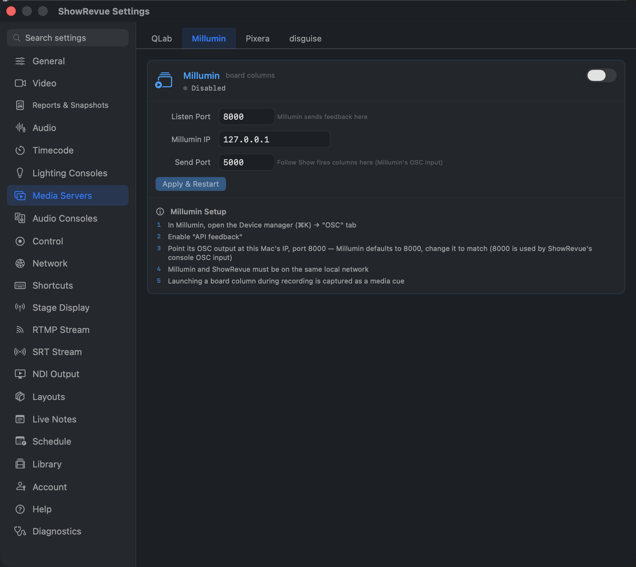Click the Millumin Setup info icon
Screen dimensions: 636x567
[x=160, y=211]
